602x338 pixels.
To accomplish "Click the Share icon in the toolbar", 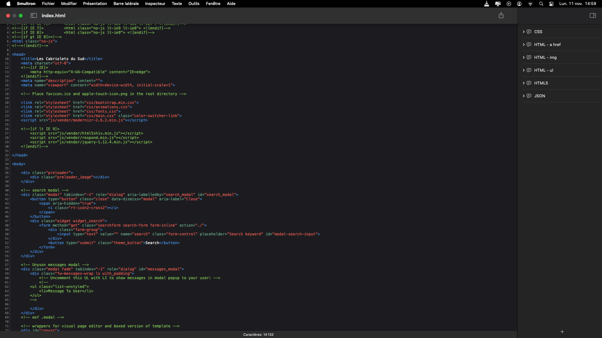I will point(501,15).
